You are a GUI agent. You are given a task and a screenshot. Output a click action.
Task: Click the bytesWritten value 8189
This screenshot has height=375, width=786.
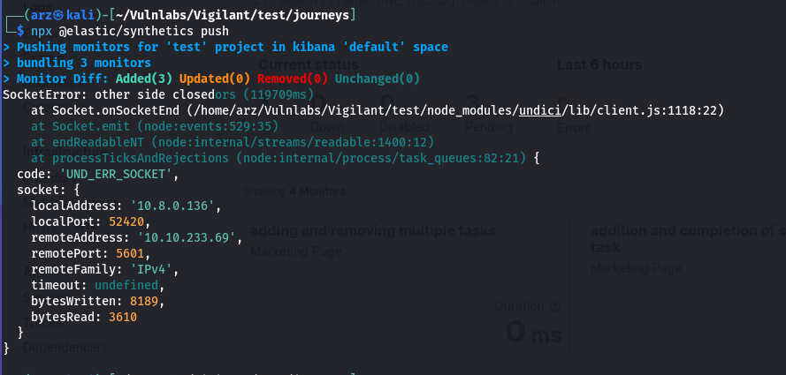pyautogui.click(x=144, y=302)
